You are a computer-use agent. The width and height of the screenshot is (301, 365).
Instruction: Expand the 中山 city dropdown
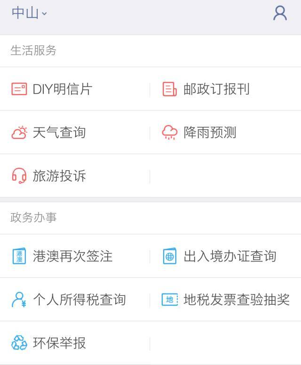coord(29,13)
